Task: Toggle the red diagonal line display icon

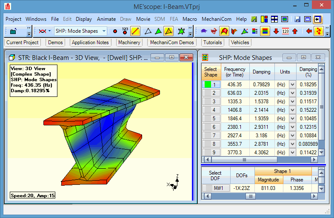Action: pos(135,31)
